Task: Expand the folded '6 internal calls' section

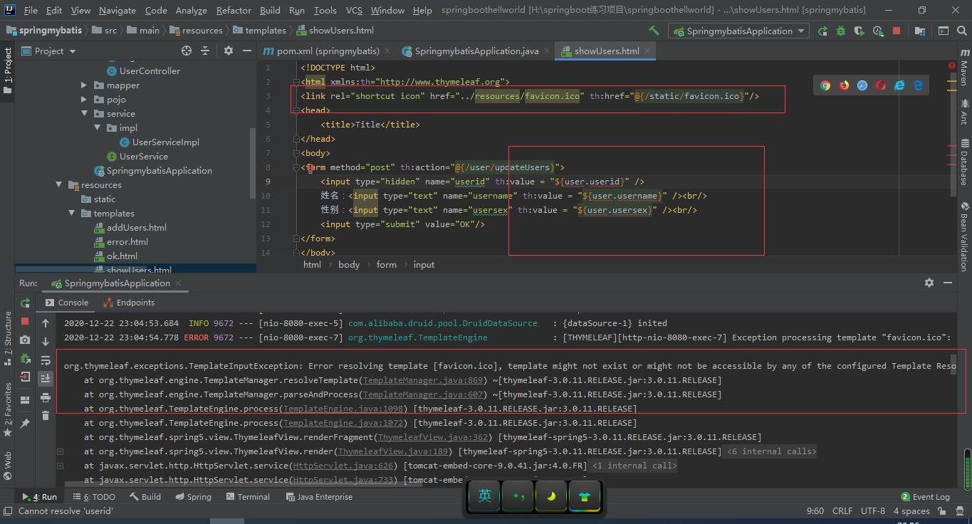Action: (771, 451)
